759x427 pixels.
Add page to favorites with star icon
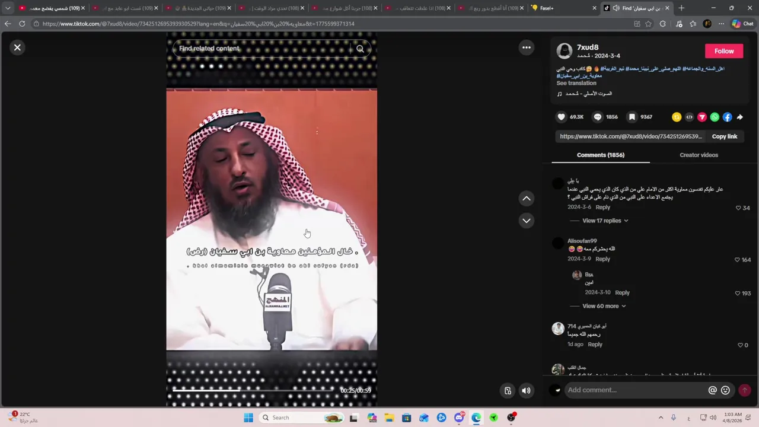(x=648, y=24)
